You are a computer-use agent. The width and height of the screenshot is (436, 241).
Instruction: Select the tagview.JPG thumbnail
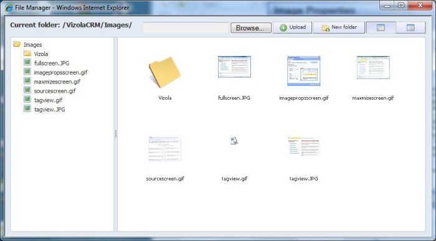(x=304, y=146)
